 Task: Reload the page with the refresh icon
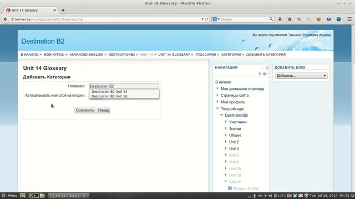point(207,19)
